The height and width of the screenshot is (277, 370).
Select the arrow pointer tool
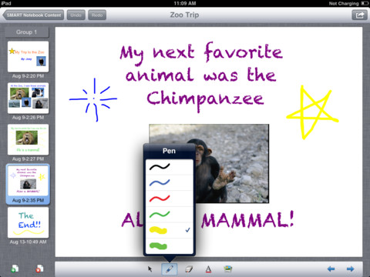coord(150,269)
